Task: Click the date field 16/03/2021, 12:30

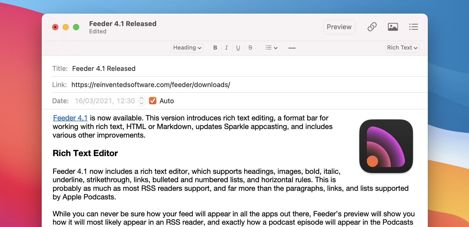Action: click(105, 101)
